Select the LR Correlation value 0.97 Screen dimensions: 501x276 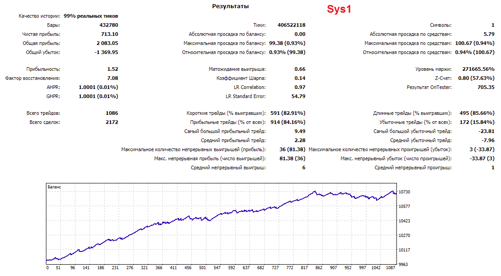tap(300, 87)
